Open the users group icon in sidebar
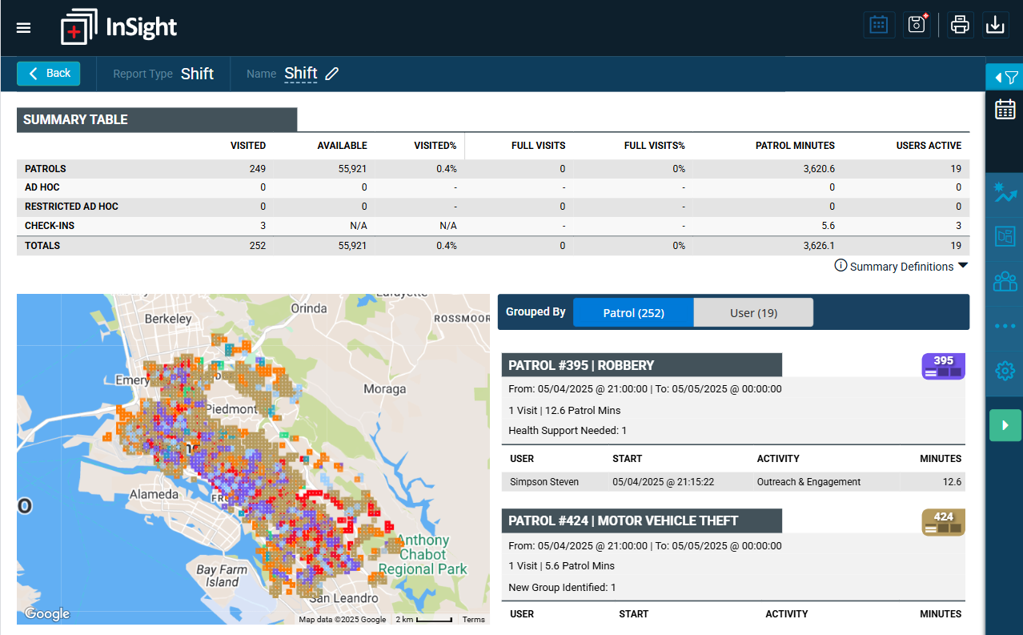1023x635 pixels. [1005, 282]
